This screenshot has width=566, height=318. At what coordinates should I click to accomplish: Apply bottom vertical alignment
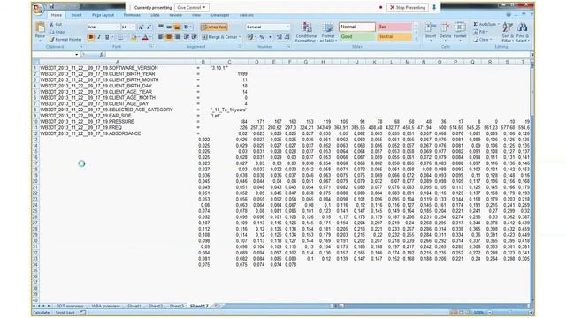[x=177, y=27]
